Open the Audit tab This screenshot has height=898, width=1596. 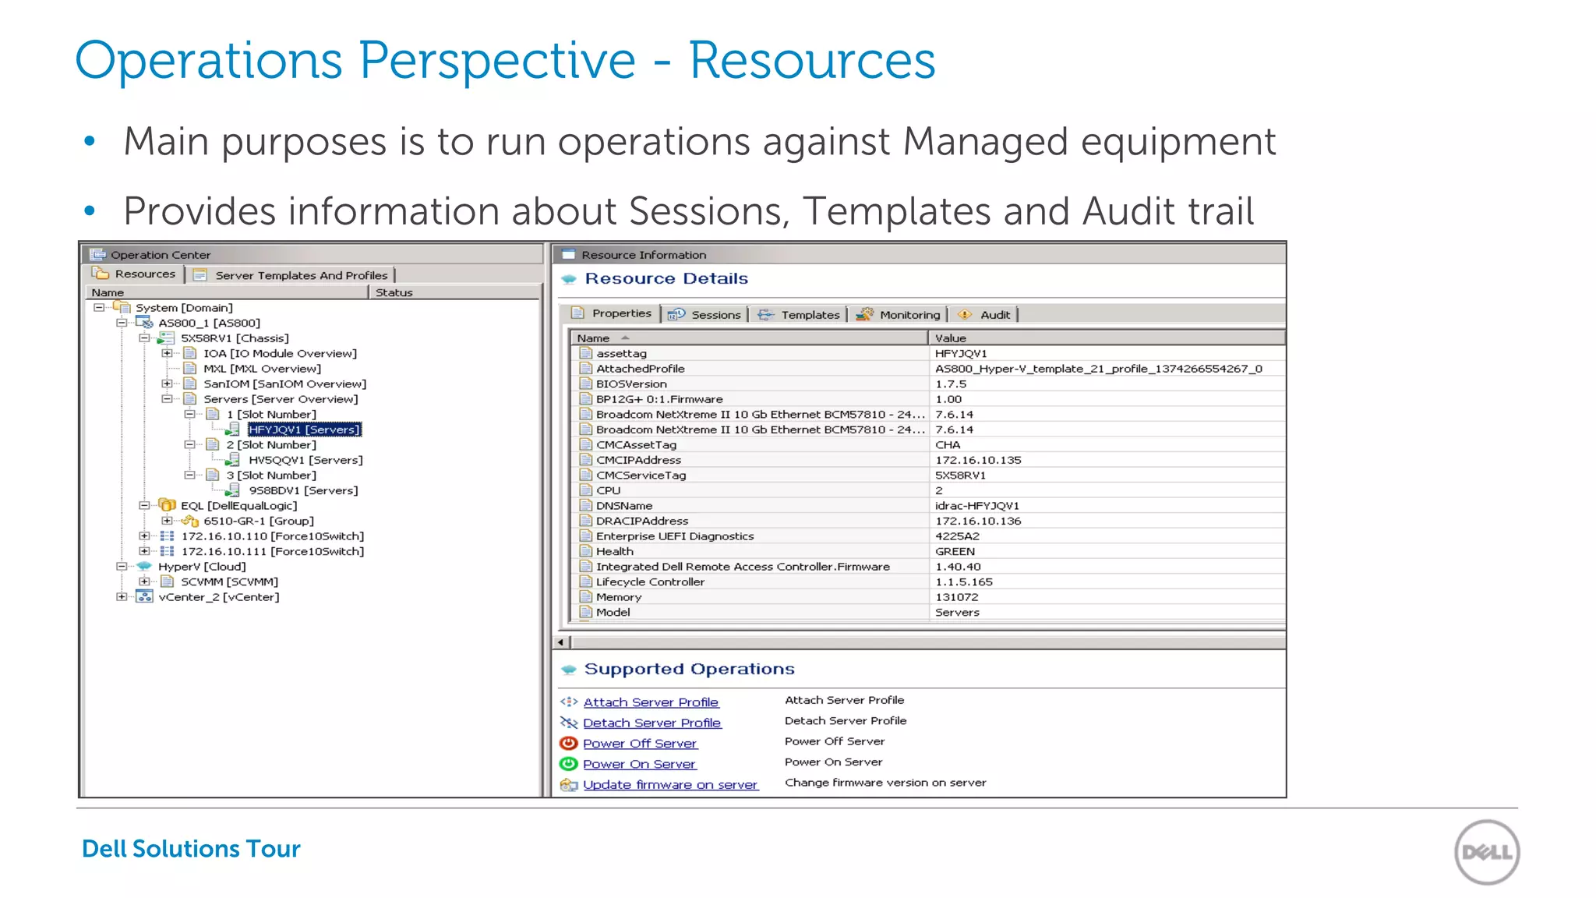click(984, 314)
